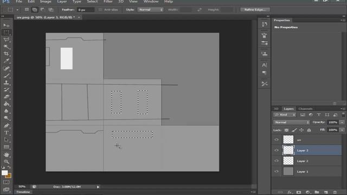Filter layers by type layers
Viewport: 347px width, 195px height.
tap(319, 115)
